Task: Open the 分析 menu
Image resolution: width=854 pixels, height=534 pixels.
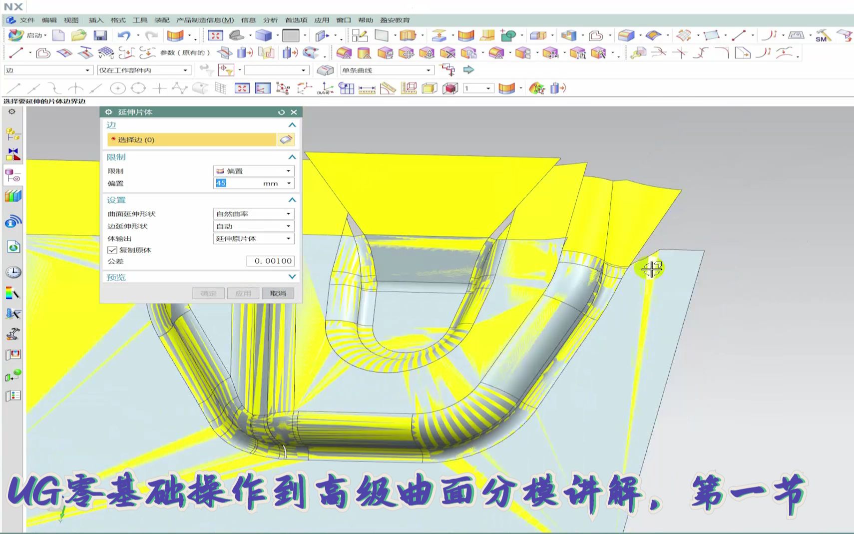Action: pyautogui.click(x=270, y=20)
